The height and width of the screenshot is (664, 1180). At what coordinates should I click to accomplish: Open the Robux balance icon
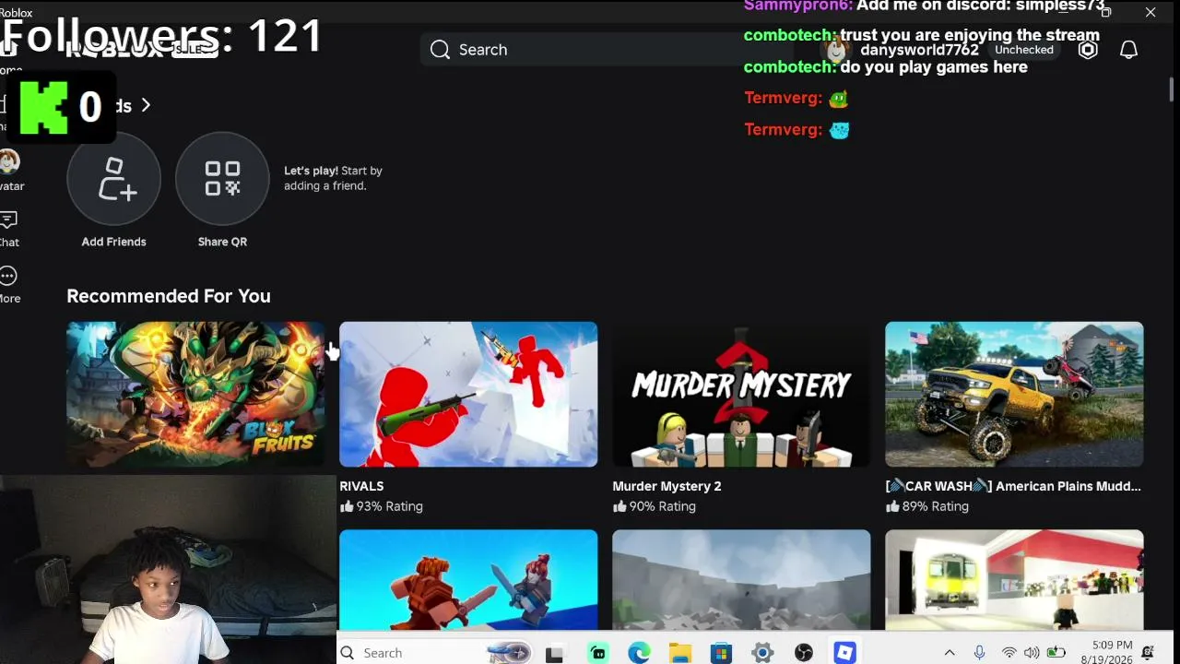click(x=1088, y=50)
